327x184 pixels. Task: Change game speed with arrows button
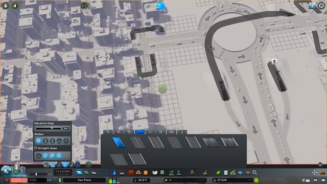[50, 180]
